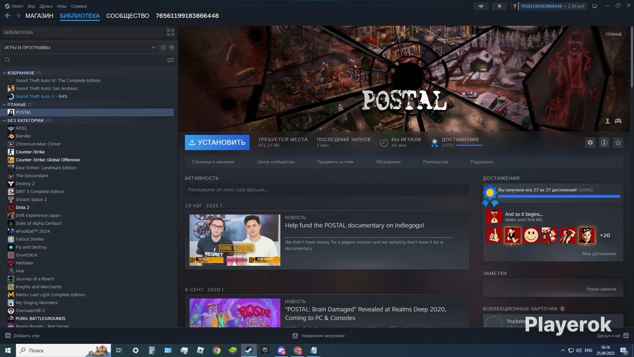Switch to Big Picture mode icon
Image resolution: width=634 pixels, height=357 pixels.
pos(594,6)
